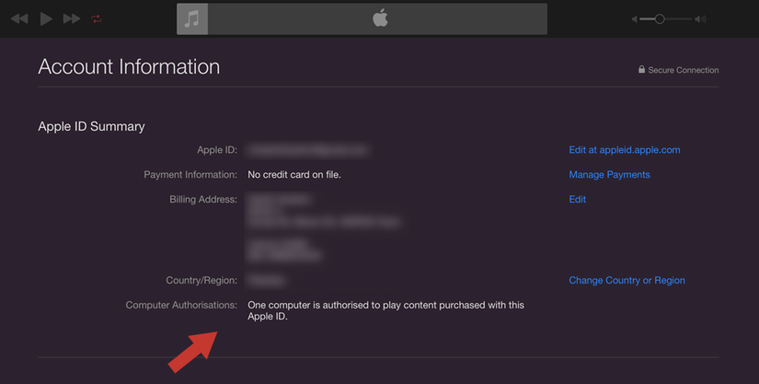Click the music note artwork icon
Image resolution: width=759 pixels, height=384 pixels.
point(192,18)
